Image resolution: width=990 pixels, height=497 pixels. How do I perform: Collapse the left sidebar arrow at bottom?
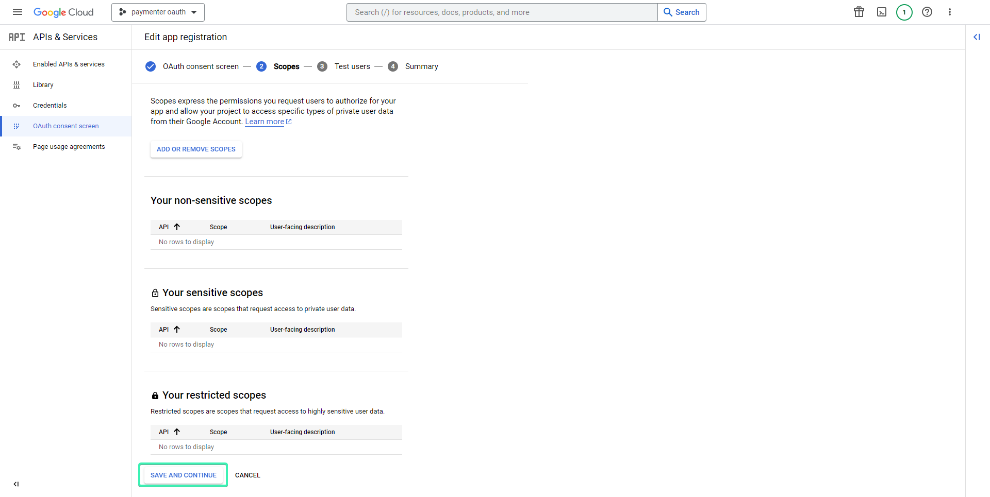pos(16,484)
